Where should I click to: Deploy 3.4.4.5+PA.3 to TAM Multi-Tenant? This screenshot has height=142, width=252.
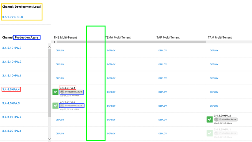click(214, 106)
